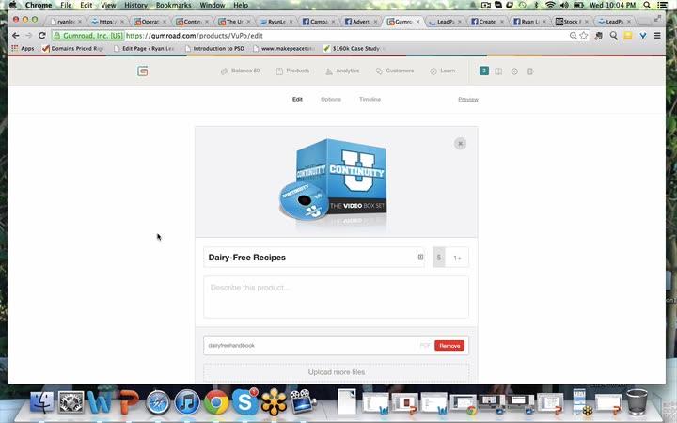Open the Chrome History menu

click(135, 5)
